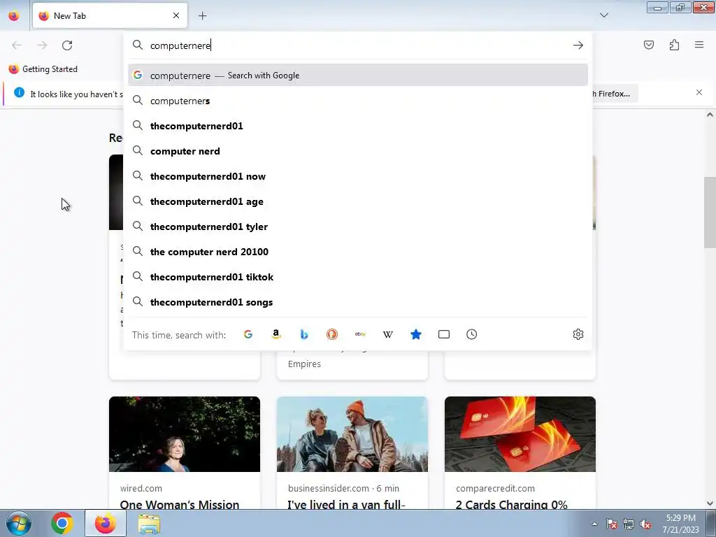The width and height of the screenshot is (716, 537).
Task: Search this time with DuckDuckGo
Action: 332,334
